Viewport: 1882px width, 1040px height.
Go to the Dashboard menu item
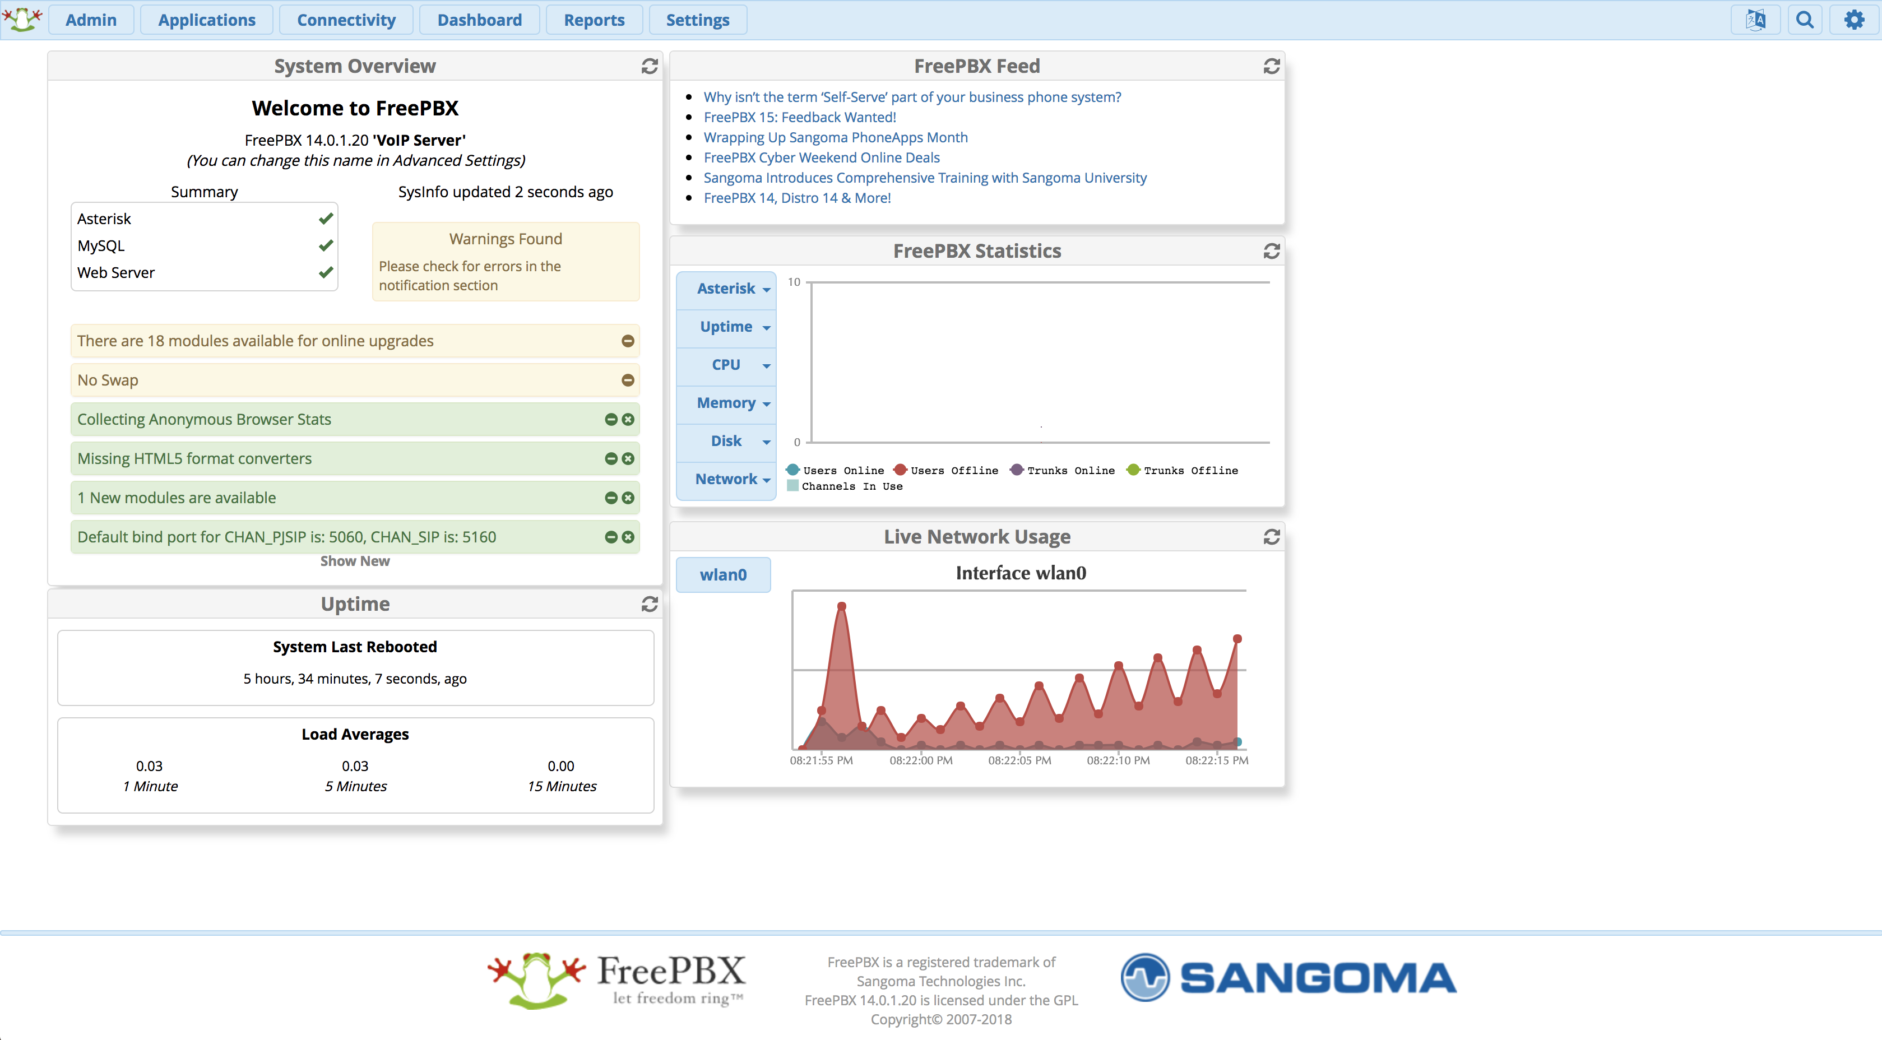479,20
